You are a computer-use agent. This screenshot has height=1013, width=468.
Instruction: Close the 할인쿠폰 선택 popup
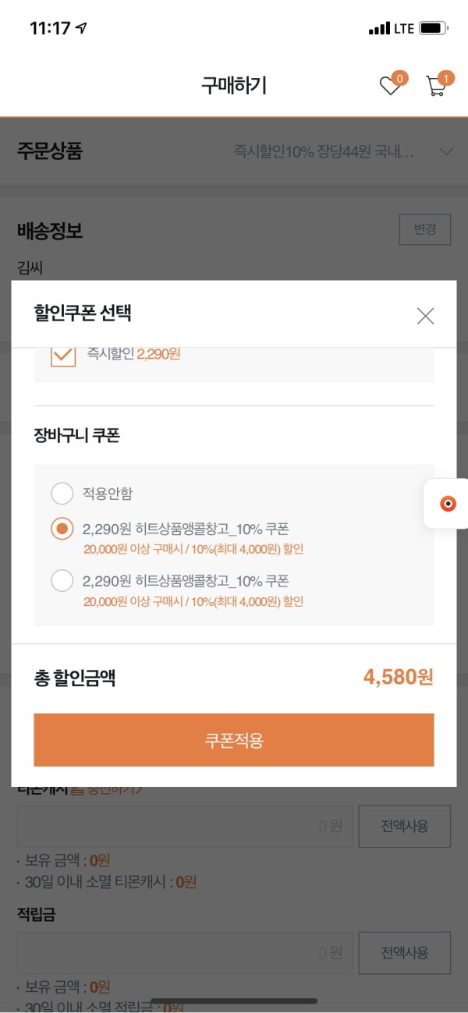(425, 315)
